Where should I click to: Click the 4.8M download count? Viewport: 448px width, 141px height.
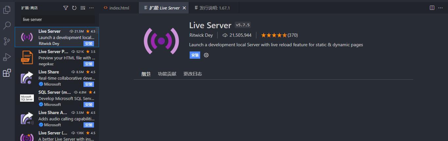point(80,92)
